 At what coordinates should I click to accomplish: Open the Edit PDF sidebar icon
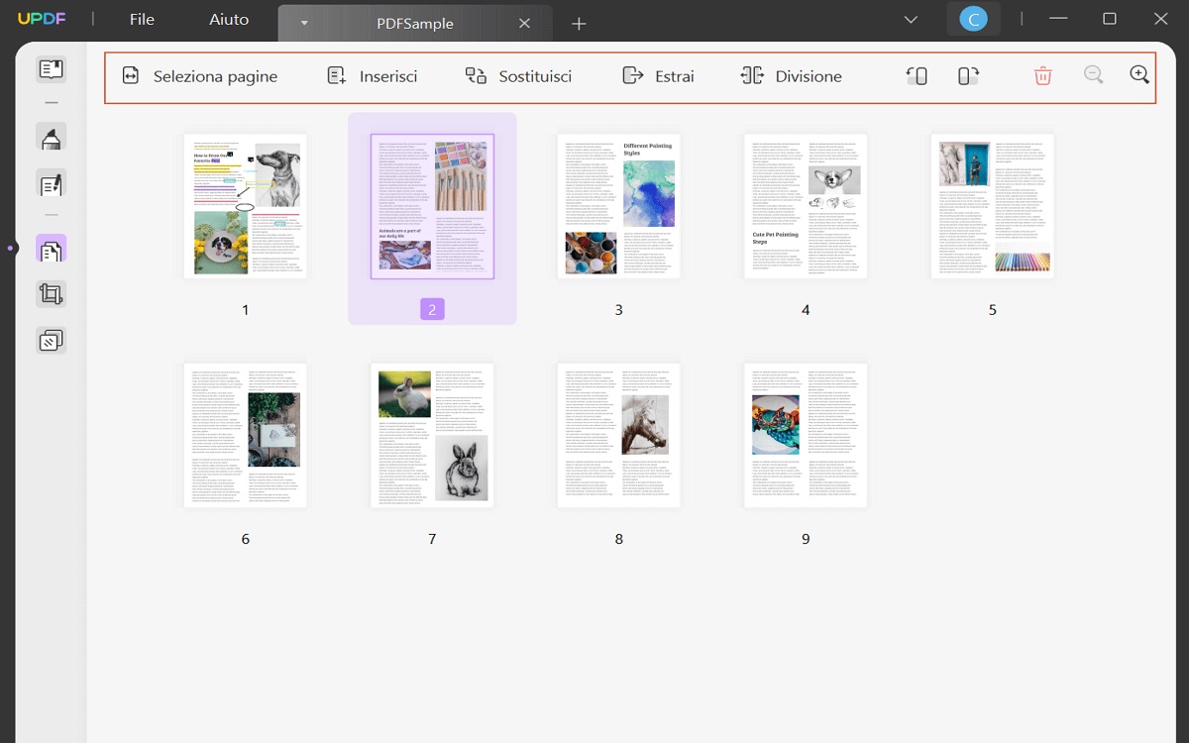click(51, 183)
